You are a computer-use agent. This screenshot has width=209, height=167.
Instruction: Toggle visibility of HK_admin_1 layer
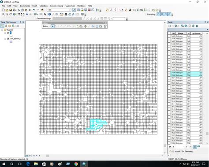tap(8, 39)
